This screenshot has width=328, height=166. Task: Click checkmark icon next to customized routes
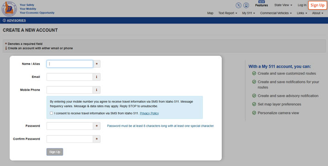tap(254, 73)
